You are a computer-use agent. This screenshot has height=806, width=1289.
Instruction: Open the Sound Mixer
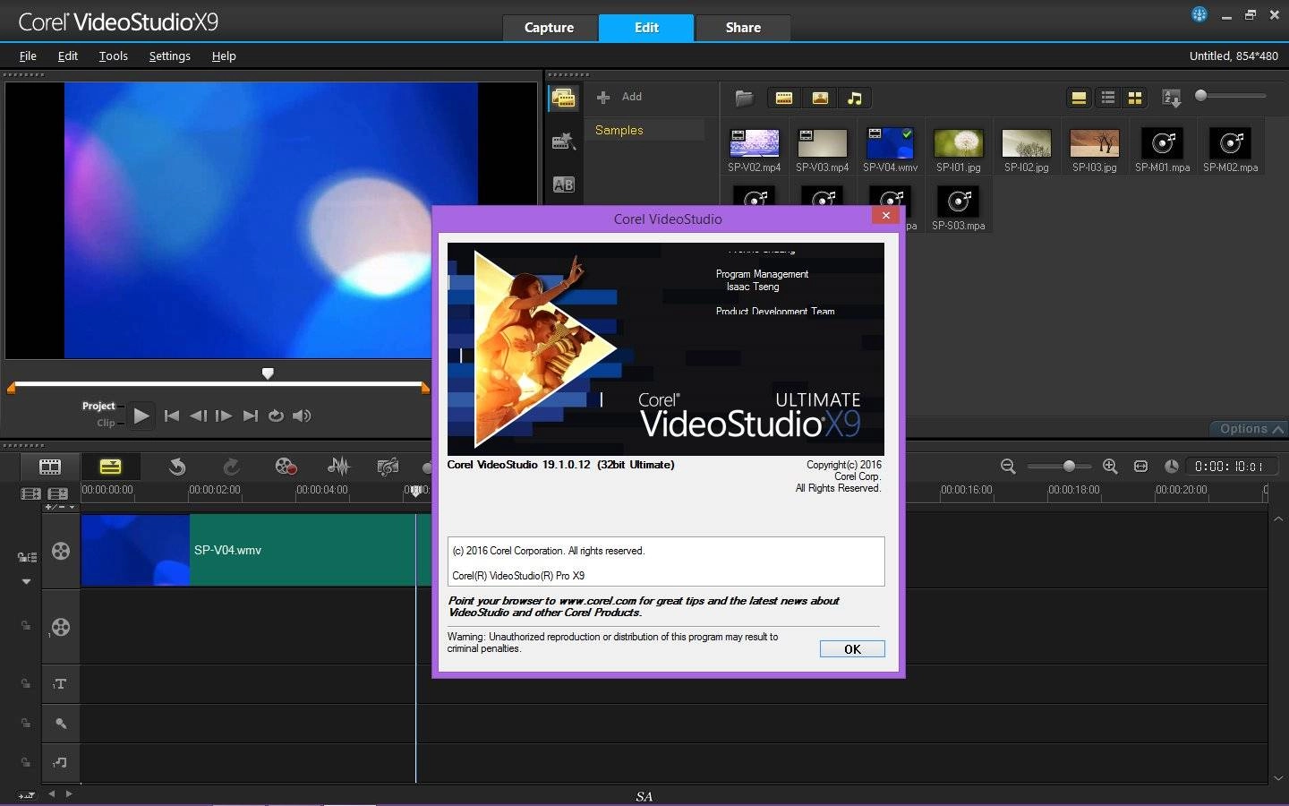point(338,467)
